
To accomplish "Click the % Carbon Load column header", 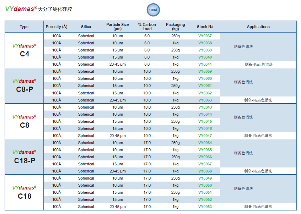I will click(x=147, y=27).
